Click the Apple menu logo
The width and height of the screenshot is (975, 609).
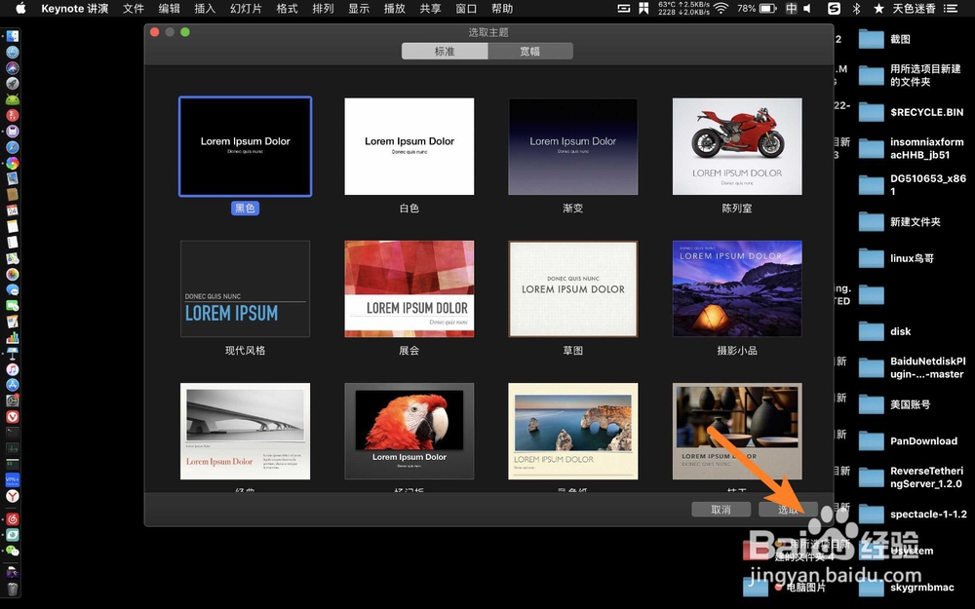pyautogui.click(x=20, y=8)
